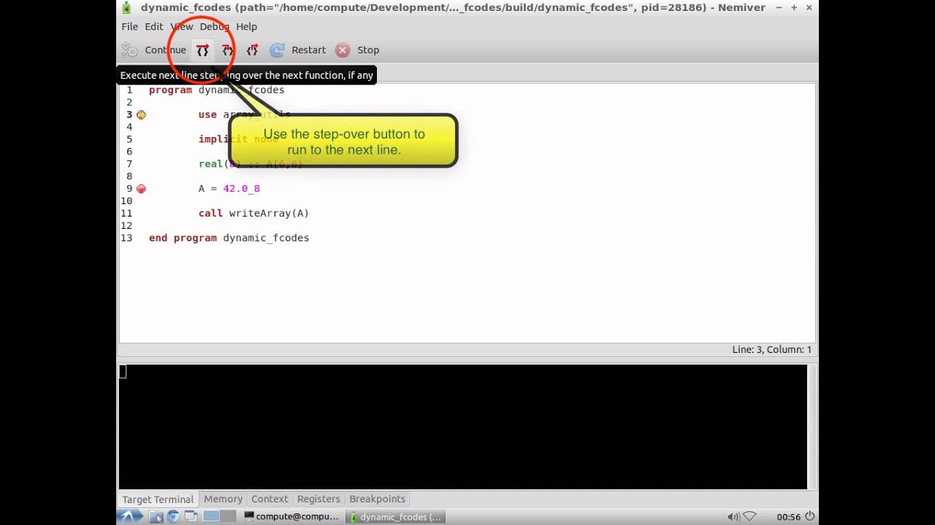Click the power button tray icon
Viewport: 935px width, 525px height.
coord(809,517)
